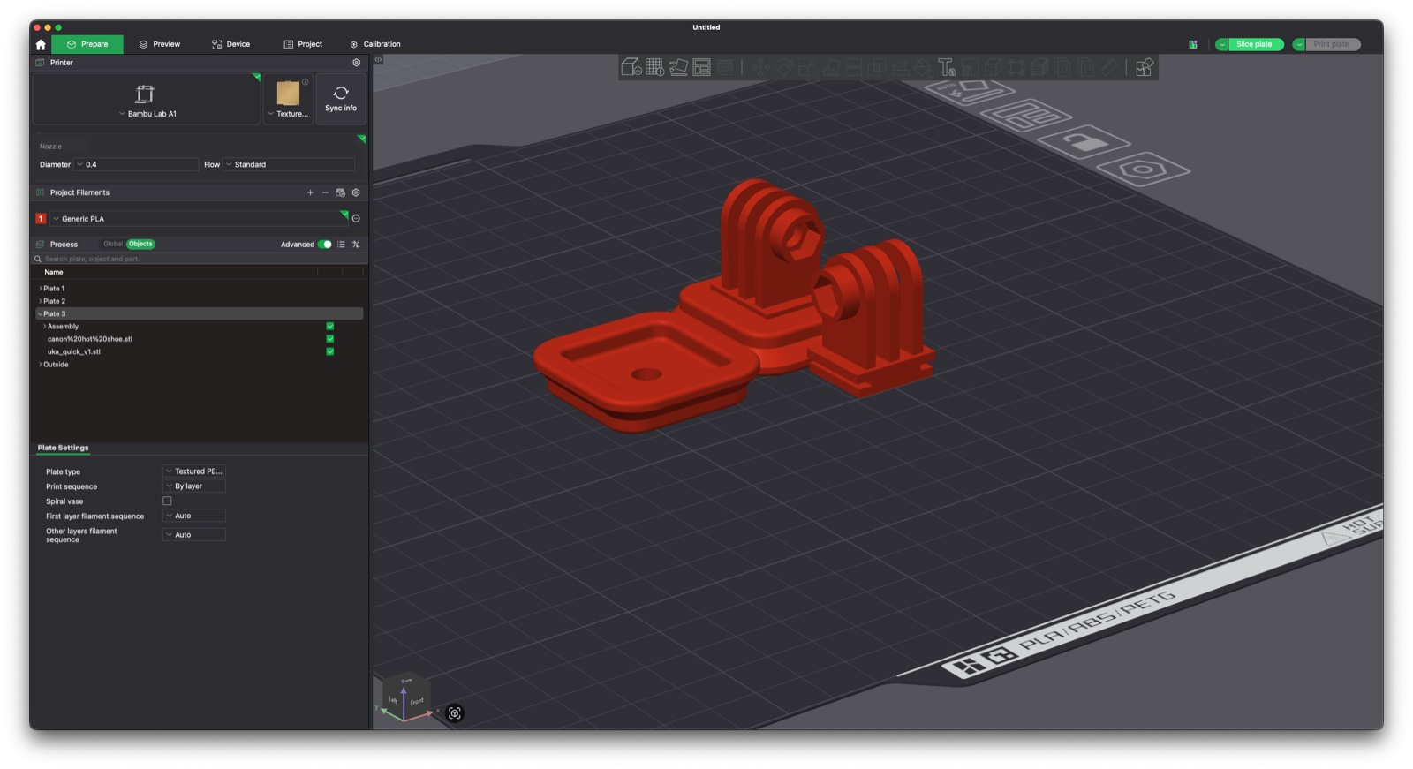Open First layer filament sequence dropdown
This screenshot has width=1413, height=769.
194,516
